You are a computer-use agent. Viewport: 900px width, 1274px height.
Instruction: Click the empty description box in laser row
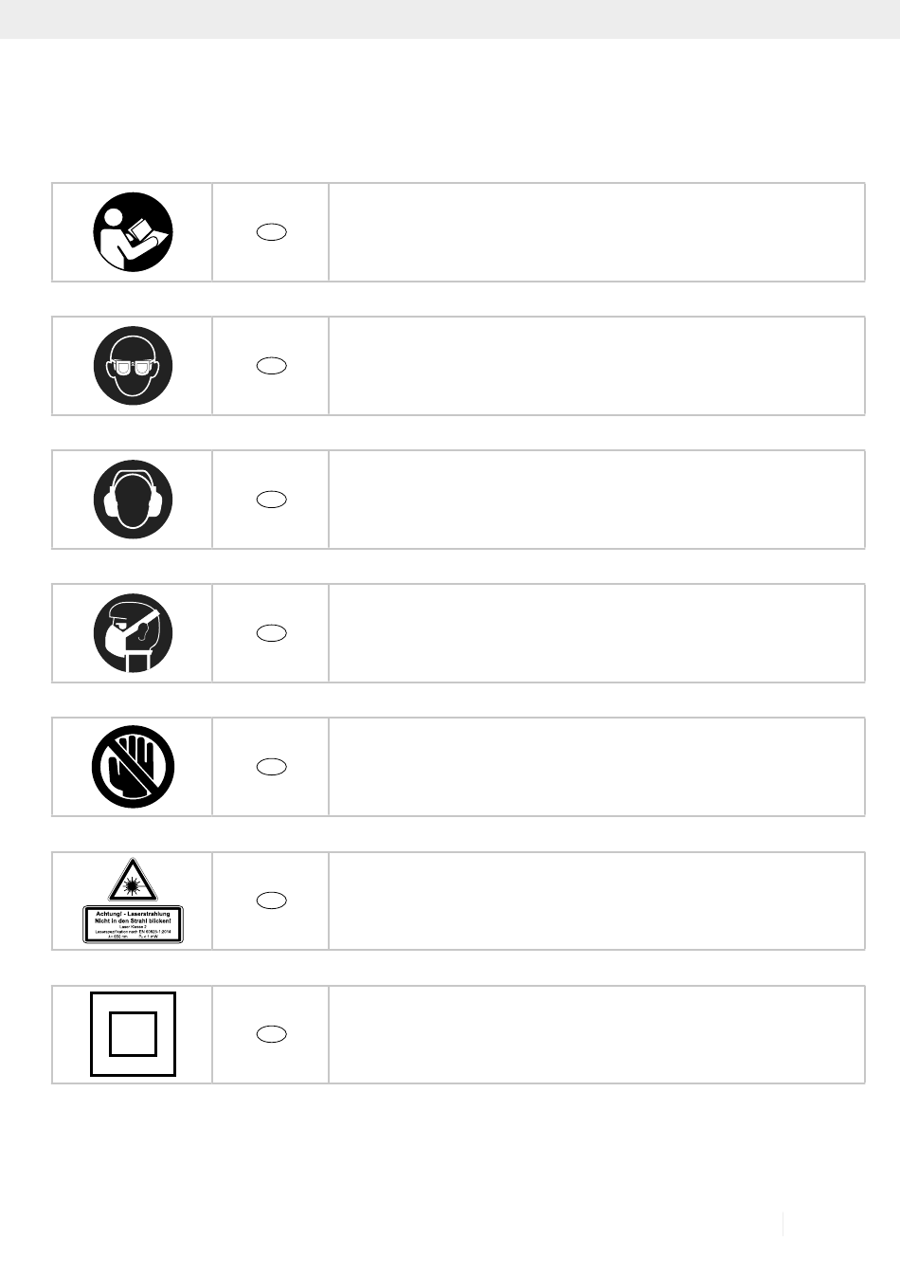tap(597, 901)
